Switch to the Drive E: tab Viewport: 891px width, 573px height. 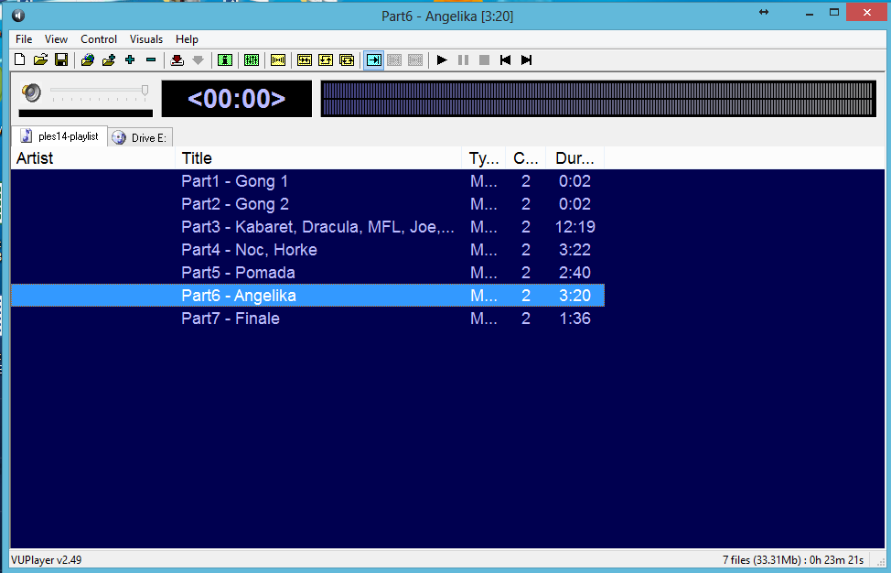point(140,138)
